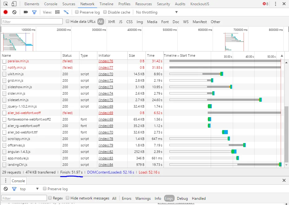Image resolution: width=289 pixels, height=205 pixels.
Task: Open the Security tab
Action: coord(163,4)
